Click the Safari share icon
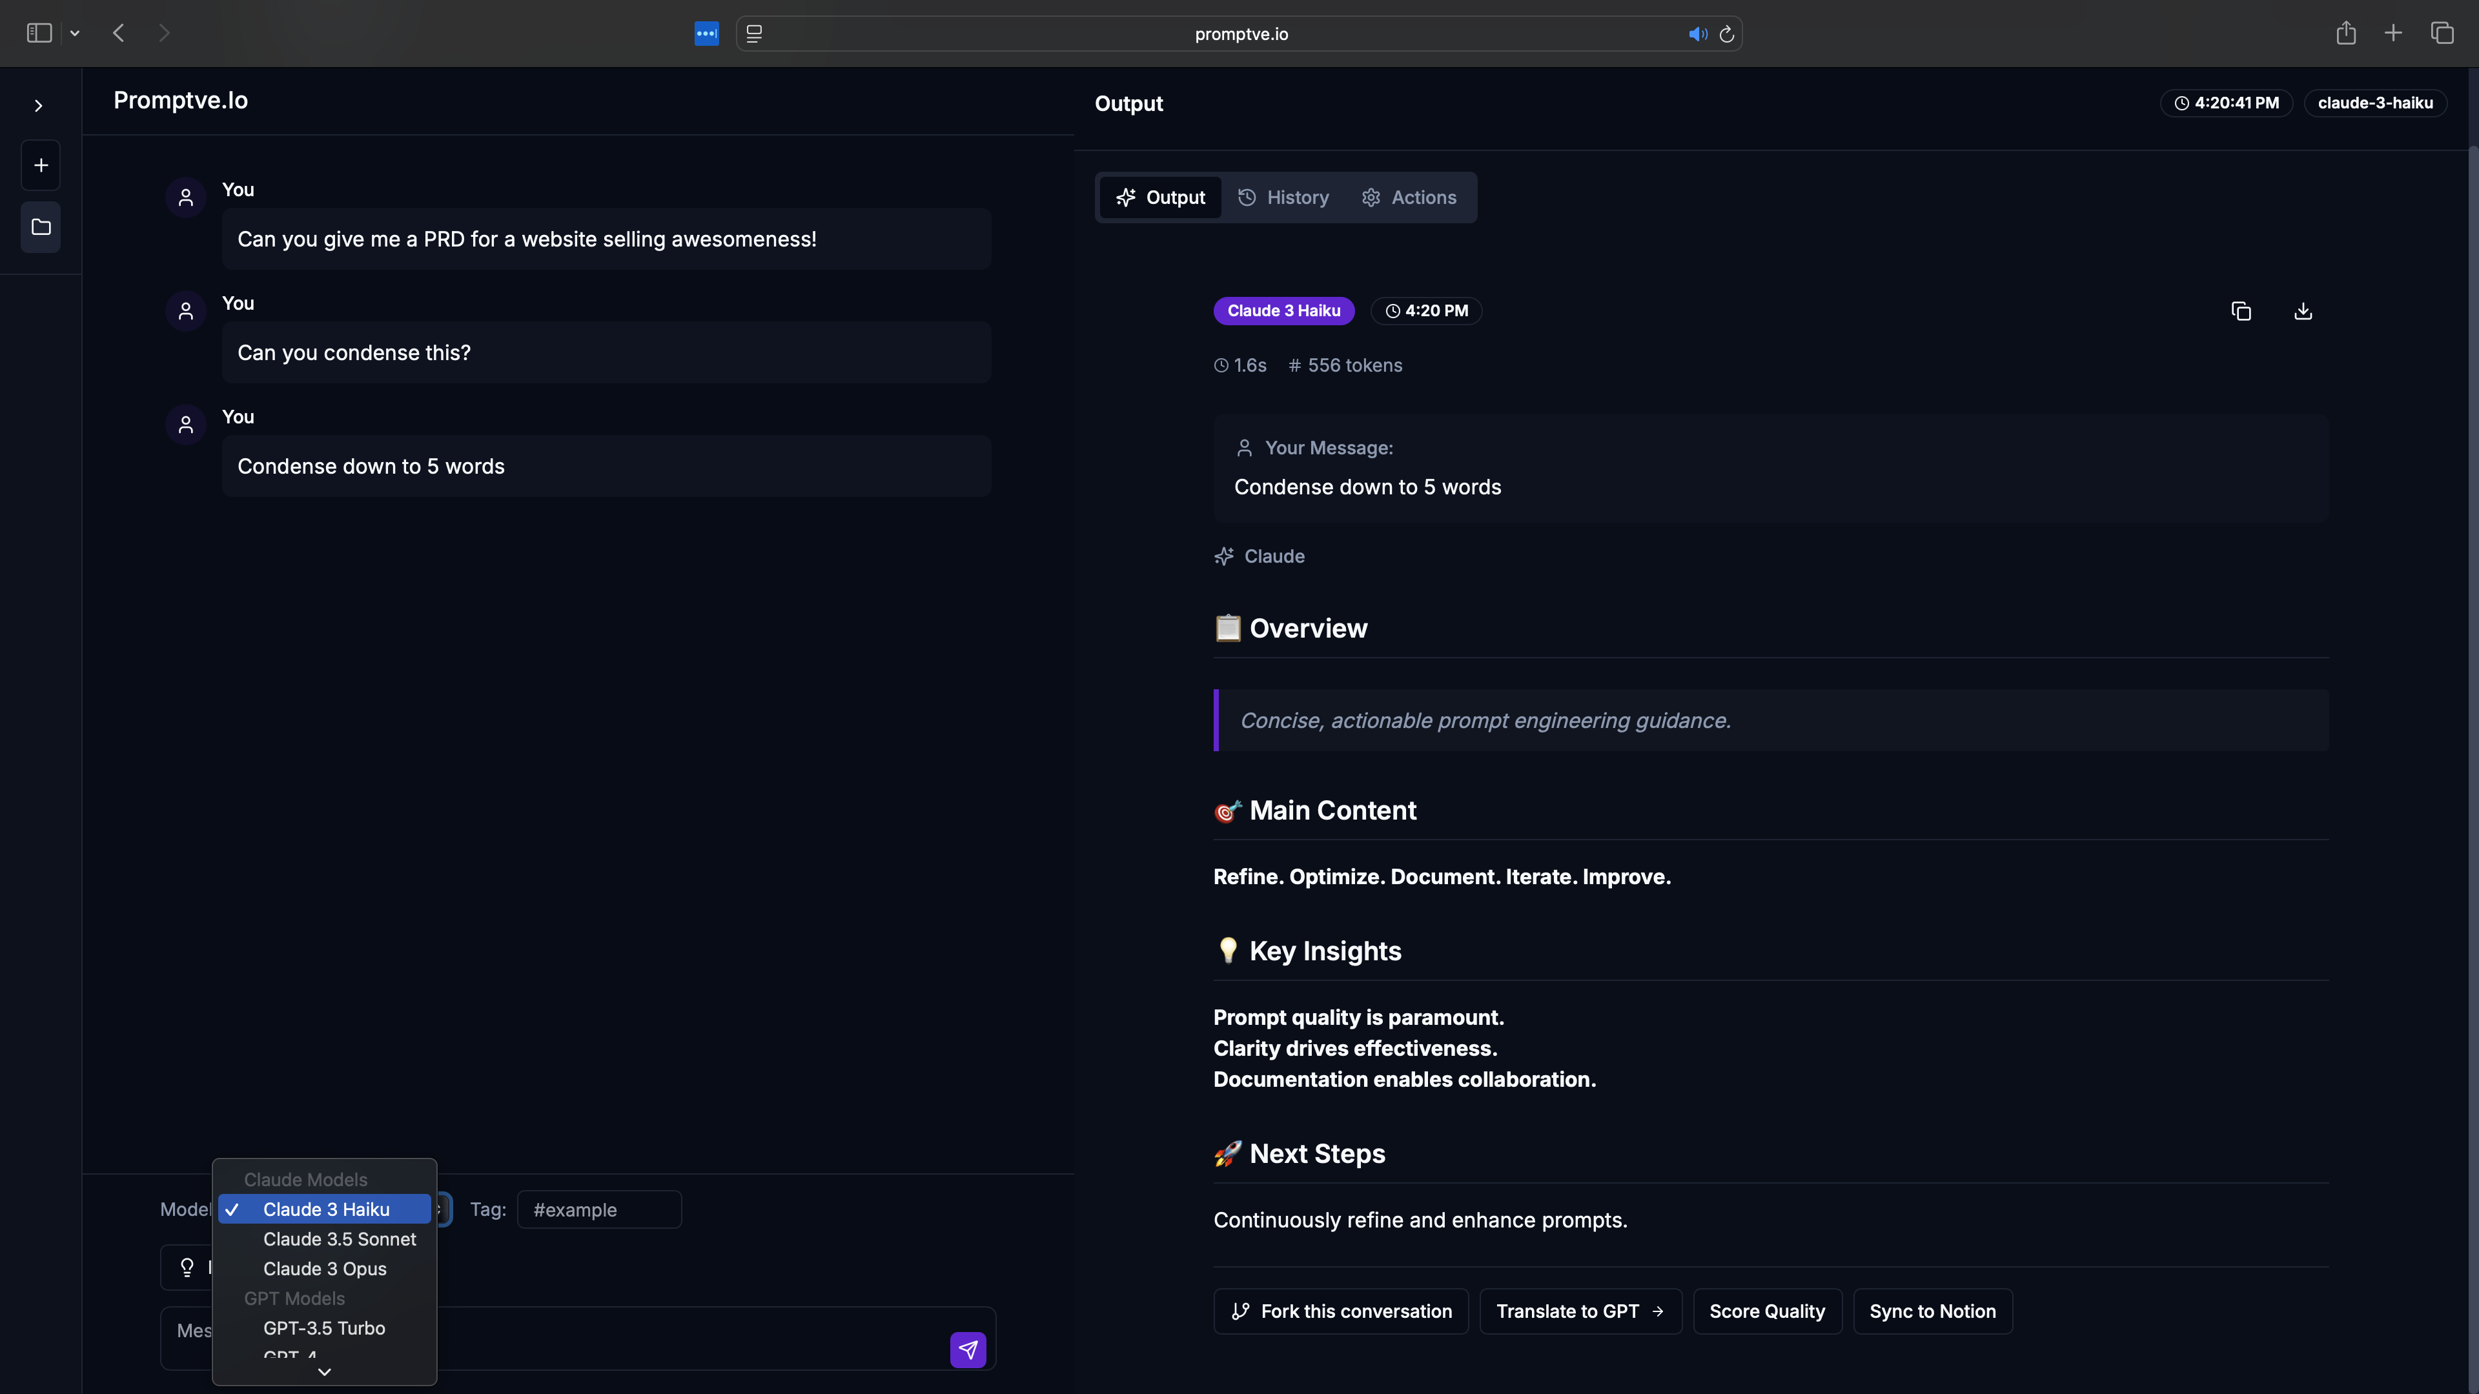 point(2345,34)
